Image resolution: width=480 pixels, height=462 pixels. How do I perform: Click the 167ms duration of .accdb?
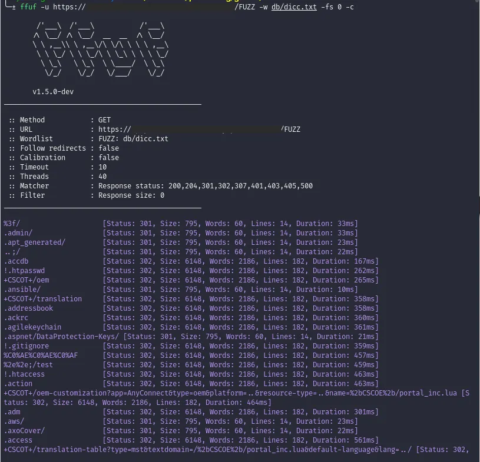365,261
